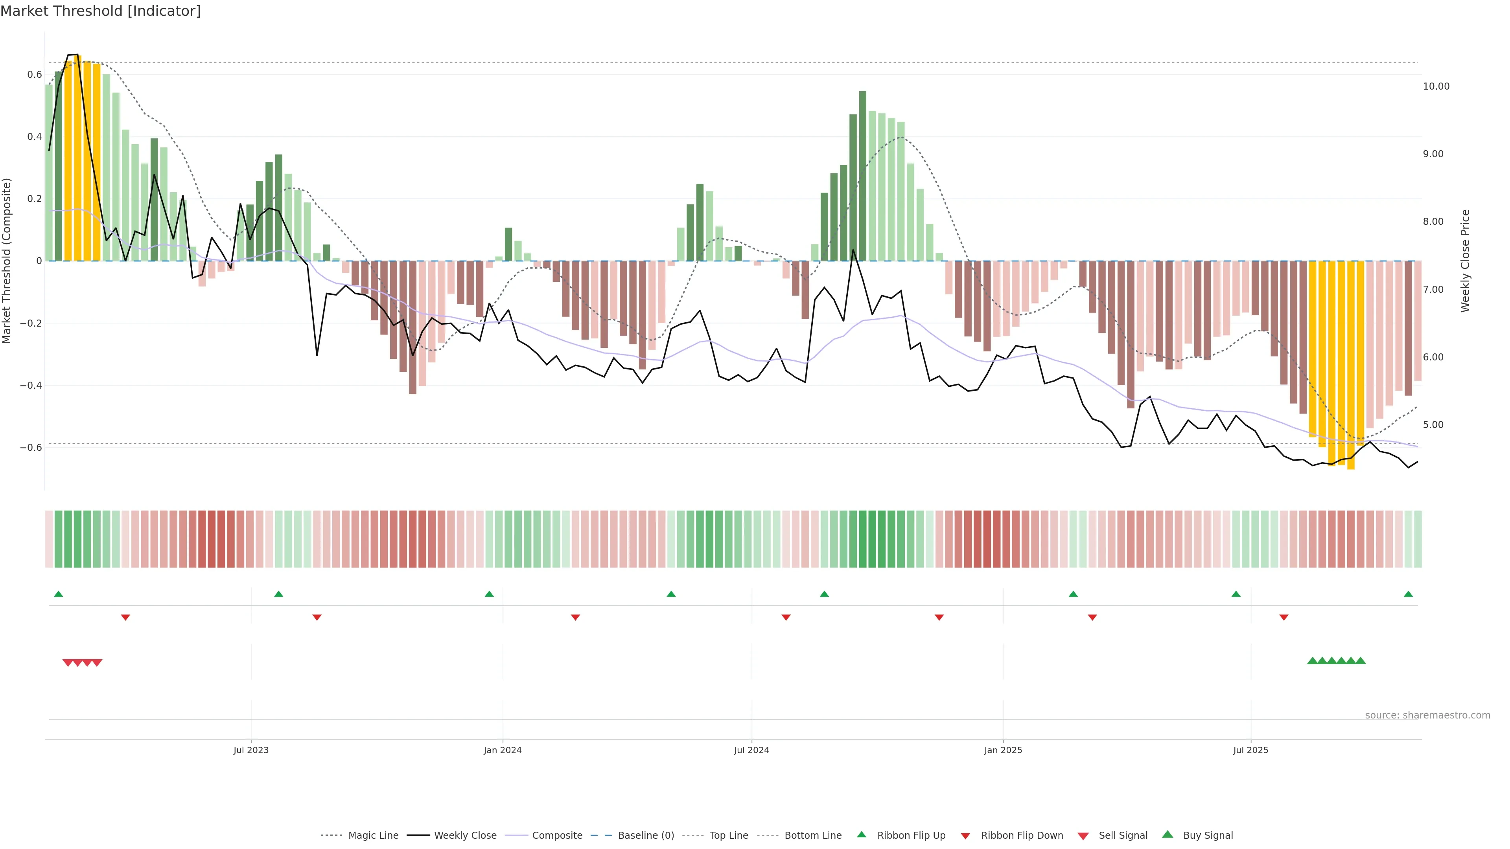The height and width of the screenshot is (849, 1510).
Task: Toggle the Composite legend entry
Action: point(557,836)
